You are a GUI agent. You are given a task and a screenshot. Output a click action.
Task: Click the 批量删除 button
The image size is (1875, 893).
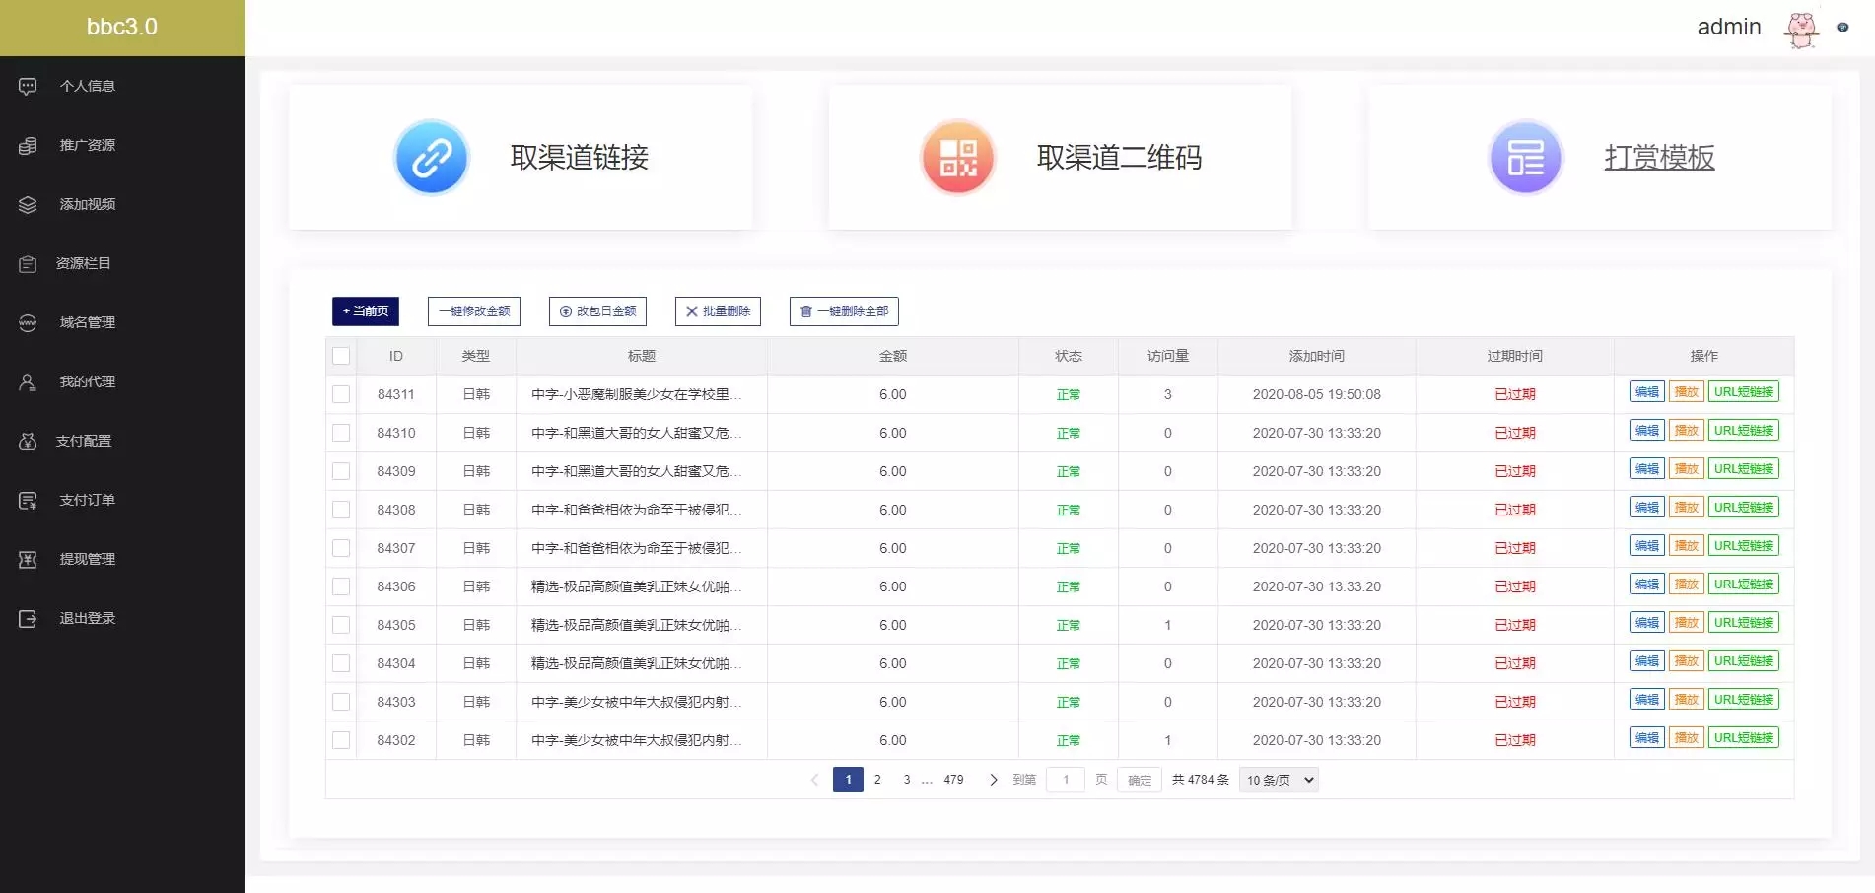coord(718,311)
